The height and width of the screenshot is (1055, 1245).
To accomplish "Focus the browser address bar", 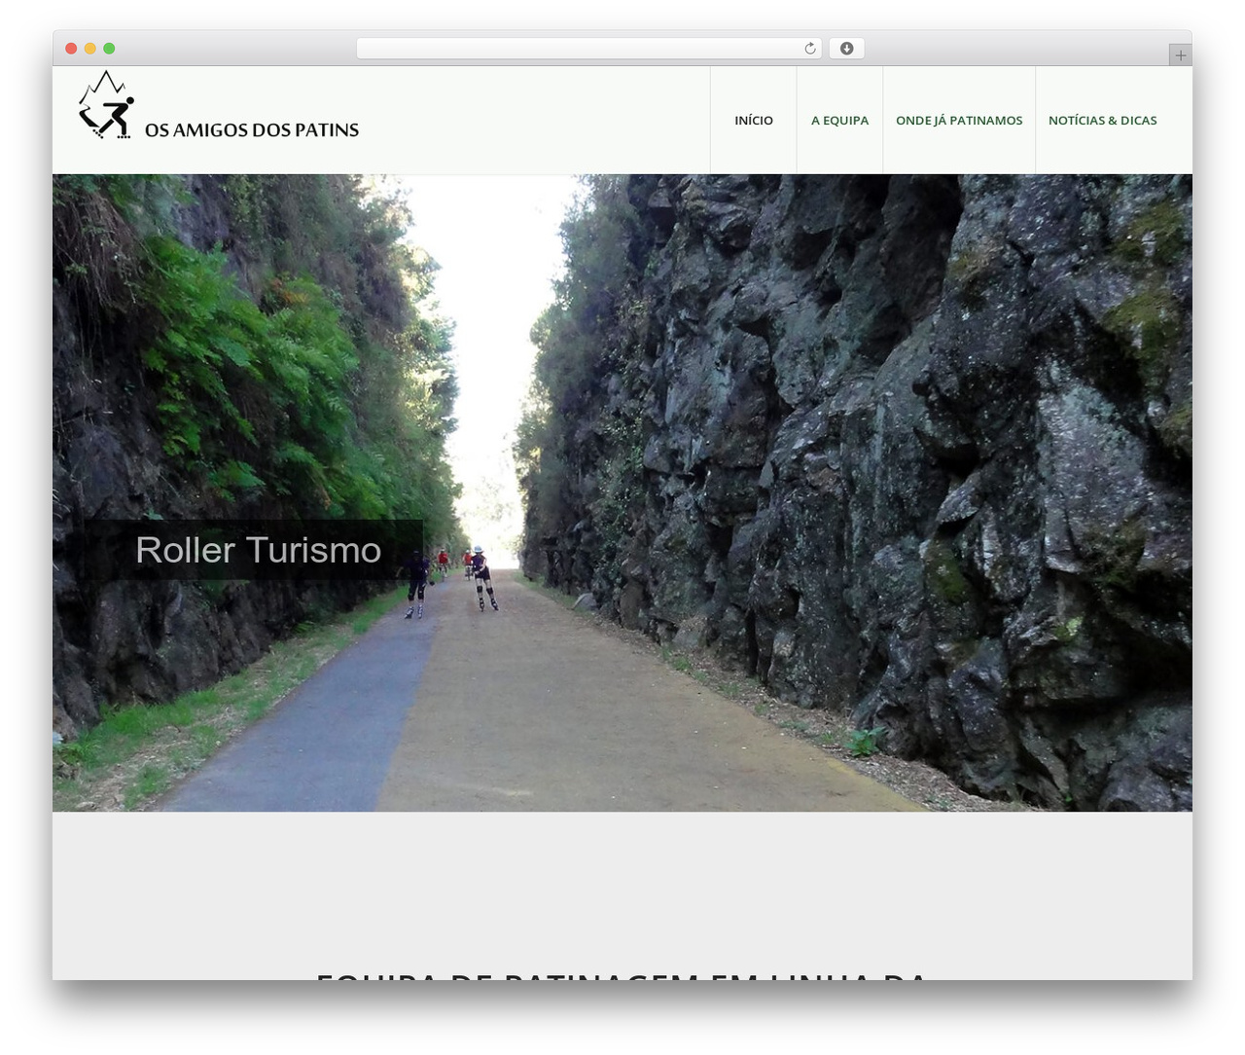I will (x=589, y=49).
